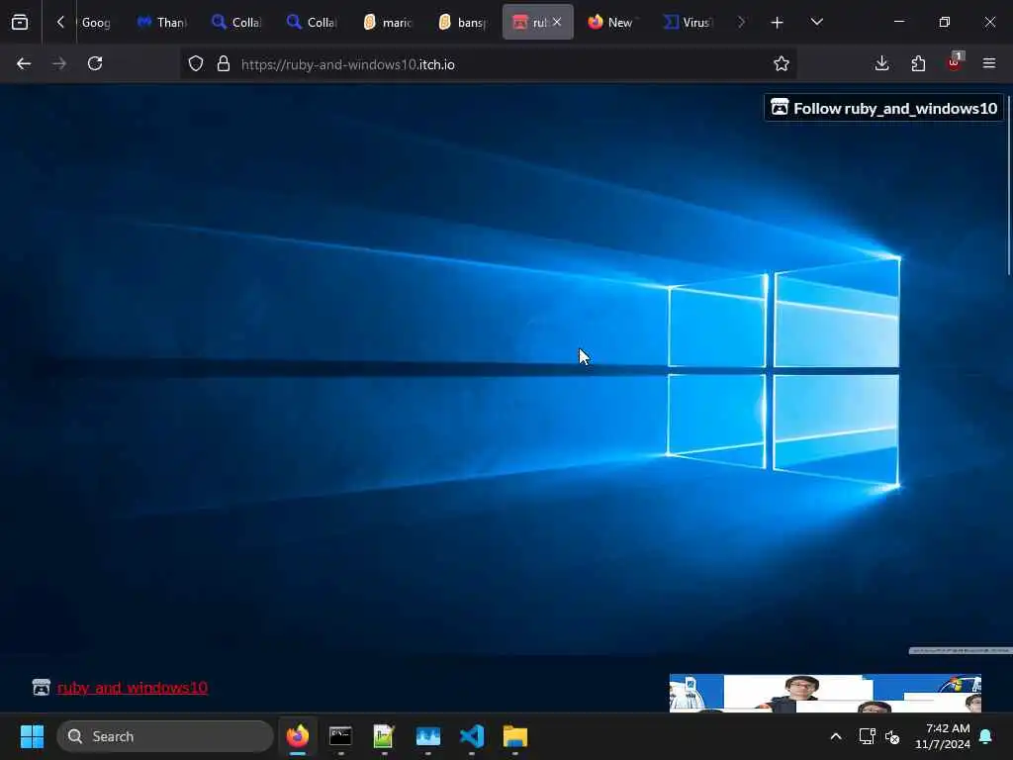Open Visual Studio Code from taskbar
Viewport: 1013px width, 760px height.
point(472,736)
